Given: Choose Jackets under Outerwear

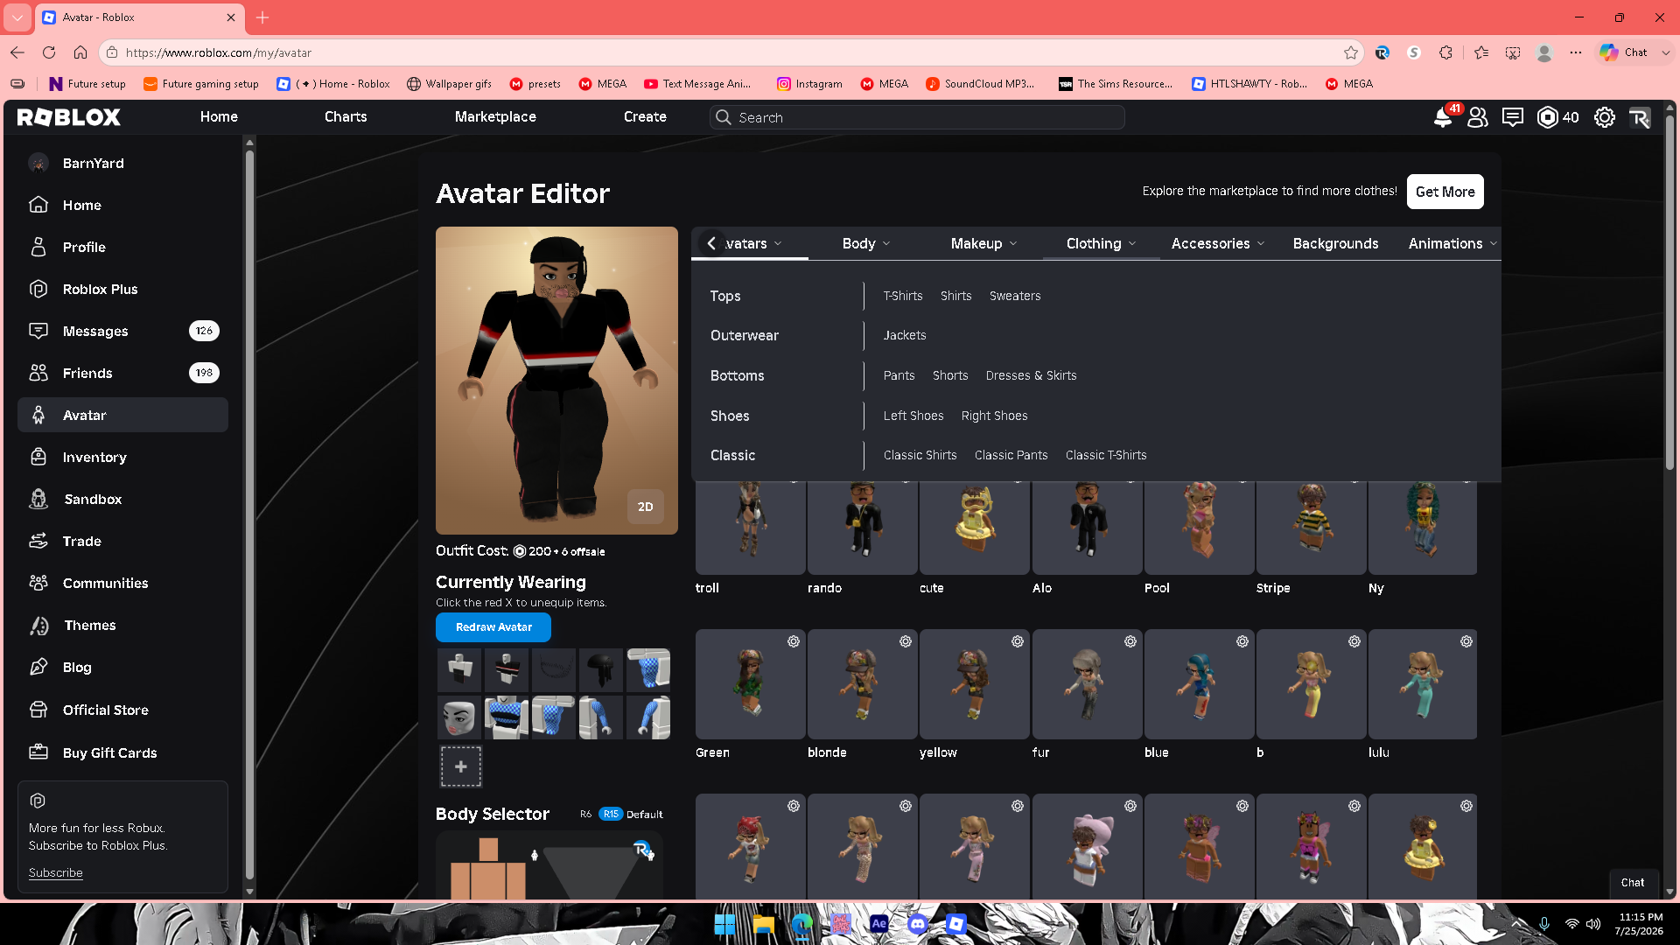Looking at the screenshot, I should click(905, 335).
